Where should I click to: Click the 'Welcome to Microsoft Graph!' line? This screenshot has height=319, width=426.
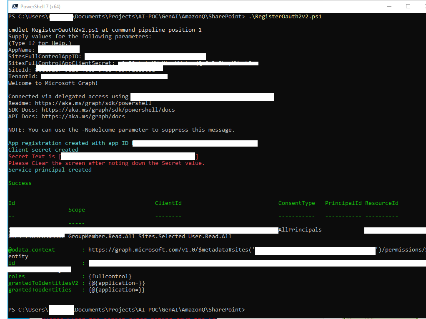pyautogui.click(x=53, y=83)
